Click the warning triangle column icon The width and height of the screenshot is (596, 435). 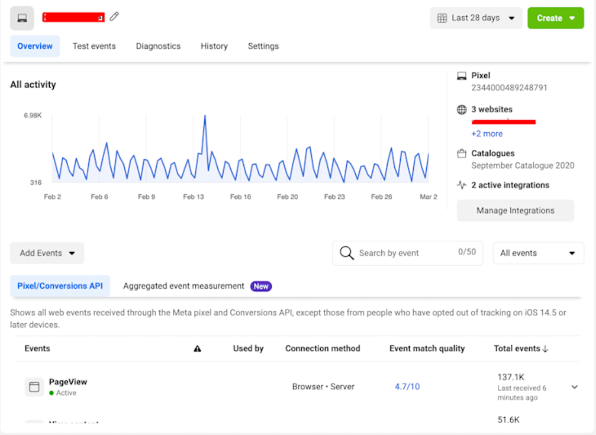coord(197,349)
